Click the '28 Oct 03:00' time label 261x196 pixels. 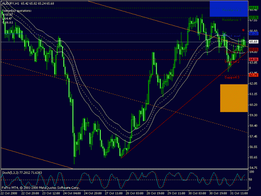coord(134,193)
